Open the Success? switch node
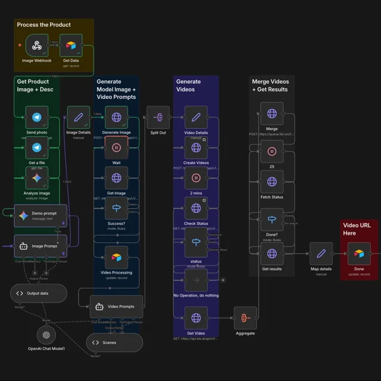The height and width of the screenshot is (381, 381). [117, 208]
